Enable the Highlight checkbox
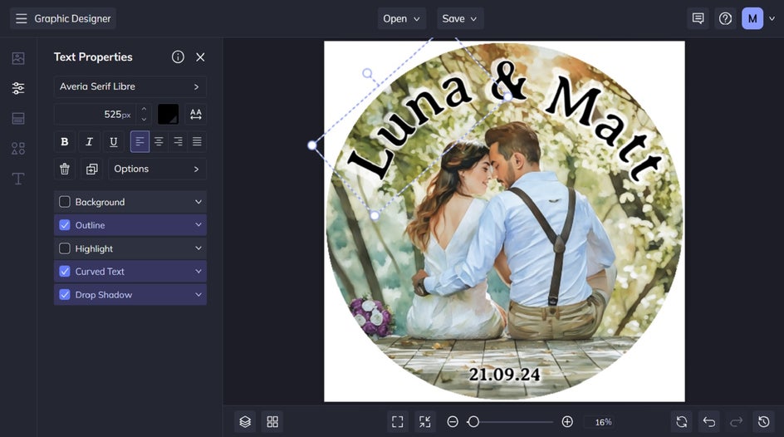 (x=65, y=248)
